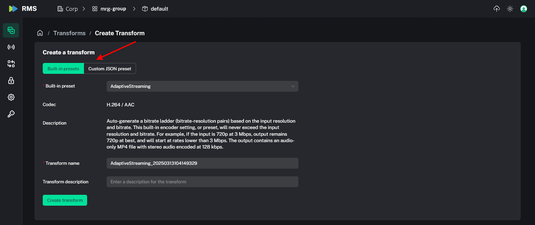Image resolution: width=535 pixels, height=225 pixels.
Task: Toggle the light/dark theme sun icon
Action: (510, 9)
